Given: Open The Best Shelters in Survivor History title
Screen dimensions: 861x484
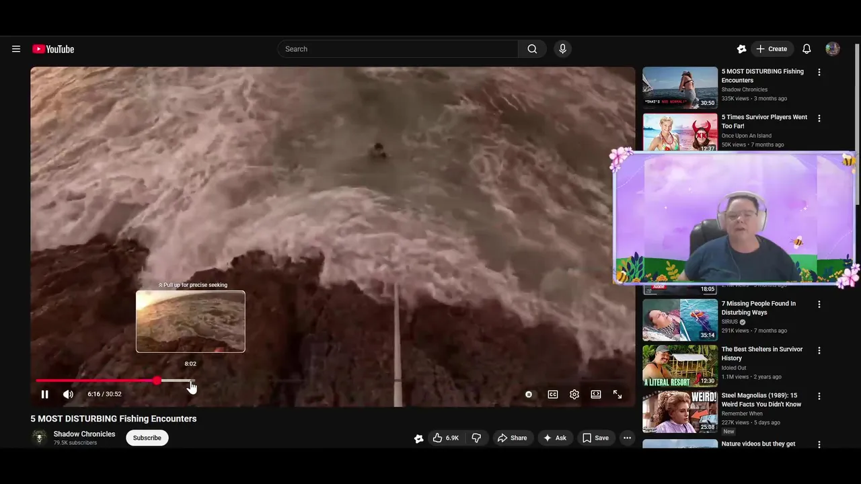Looking at the screenshot, I should [x=762, y=354].
